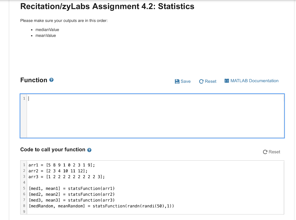The image size is (296, 220).
Task: Click the Reset label above the Function editor
Action: (210, 81)
